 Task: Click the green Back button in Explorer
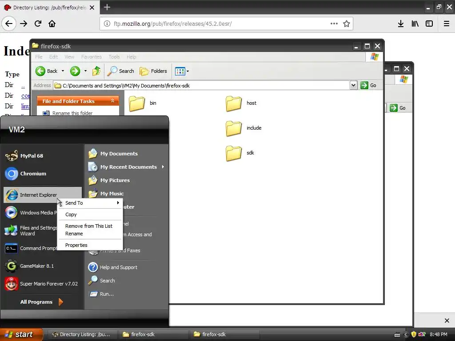pyautogui.click(x=46, y=71)
